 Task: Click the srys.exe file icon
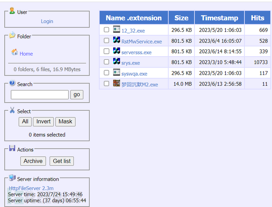(116, 62)
